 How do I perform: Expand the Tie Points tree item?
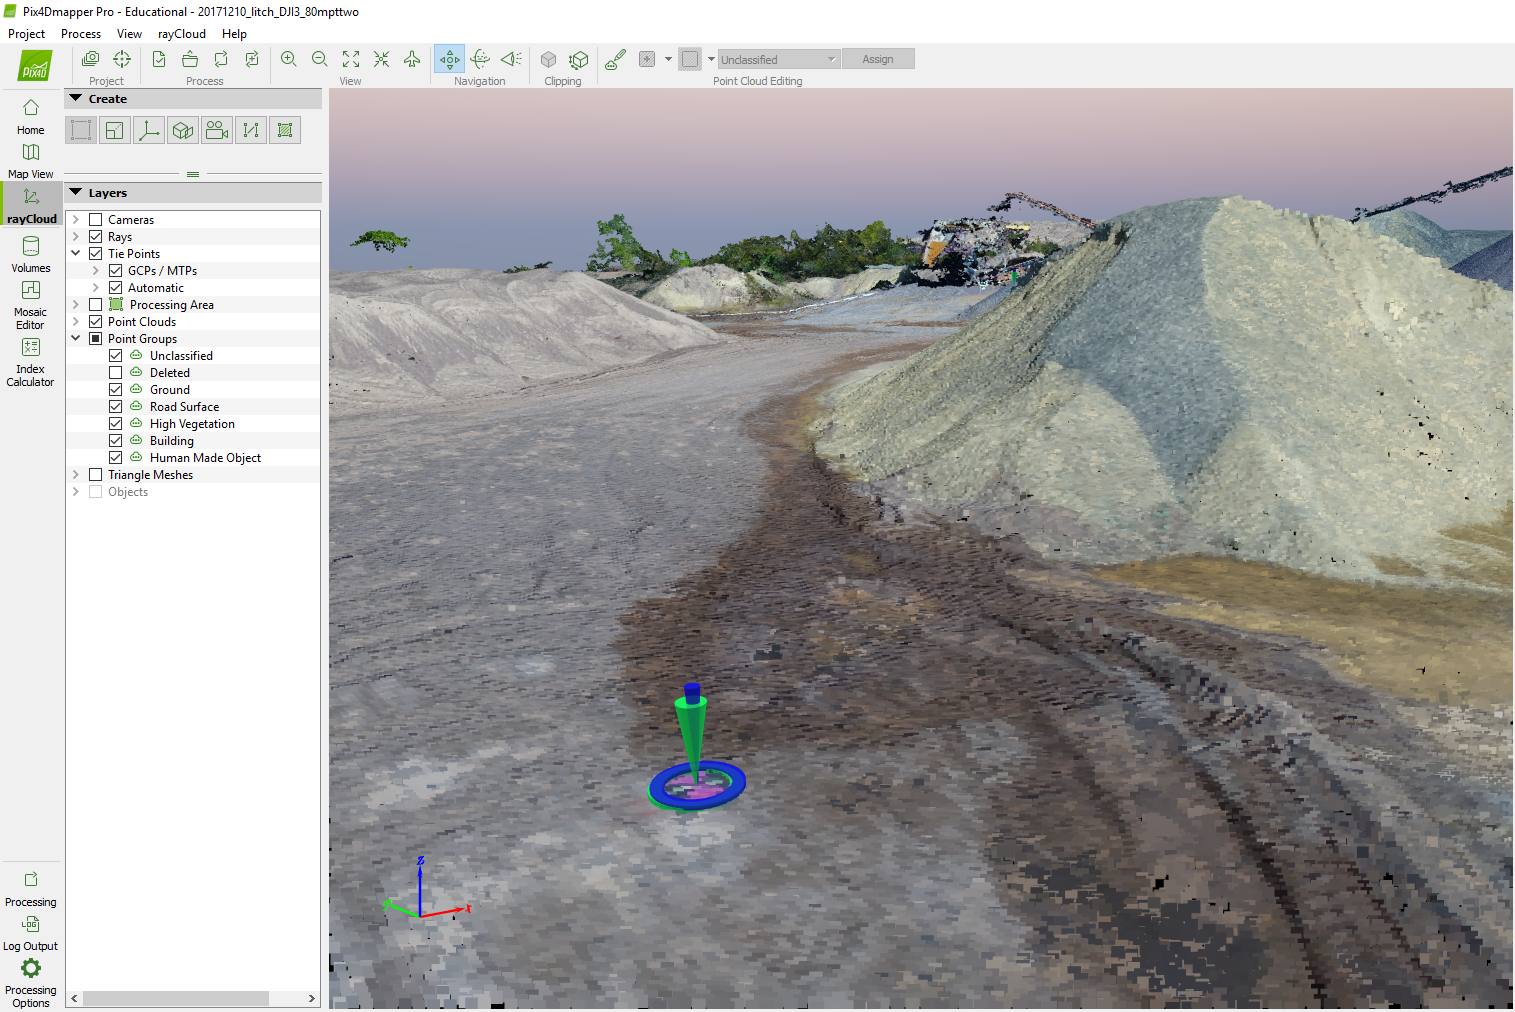[75, 253]
